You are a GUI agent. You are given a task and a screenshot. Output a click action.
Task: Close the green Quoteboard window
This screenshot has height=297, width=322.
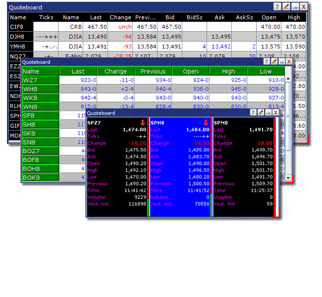click(289, 61)
